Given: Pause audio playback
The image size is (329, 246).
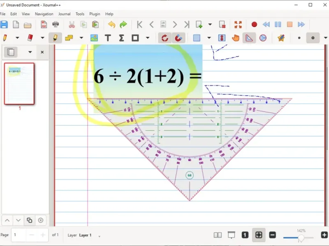Looking at the screenshot, I should click(278, 25).
